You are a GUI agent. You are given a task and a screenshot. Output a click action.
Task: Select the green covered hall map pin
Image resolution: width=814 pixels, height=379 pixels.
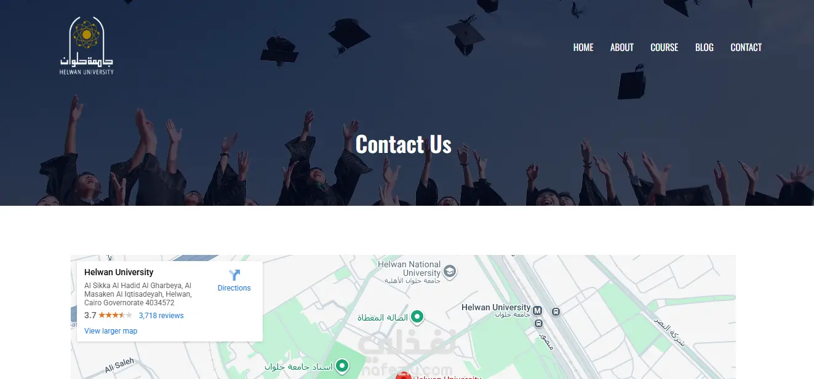[417, 317]
